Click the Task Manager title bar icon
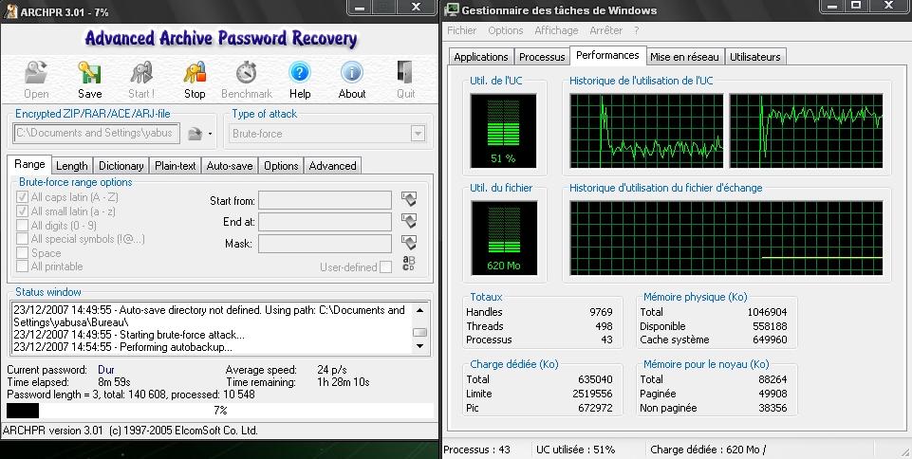The image size is (912, 459). (x=452, y=9)
